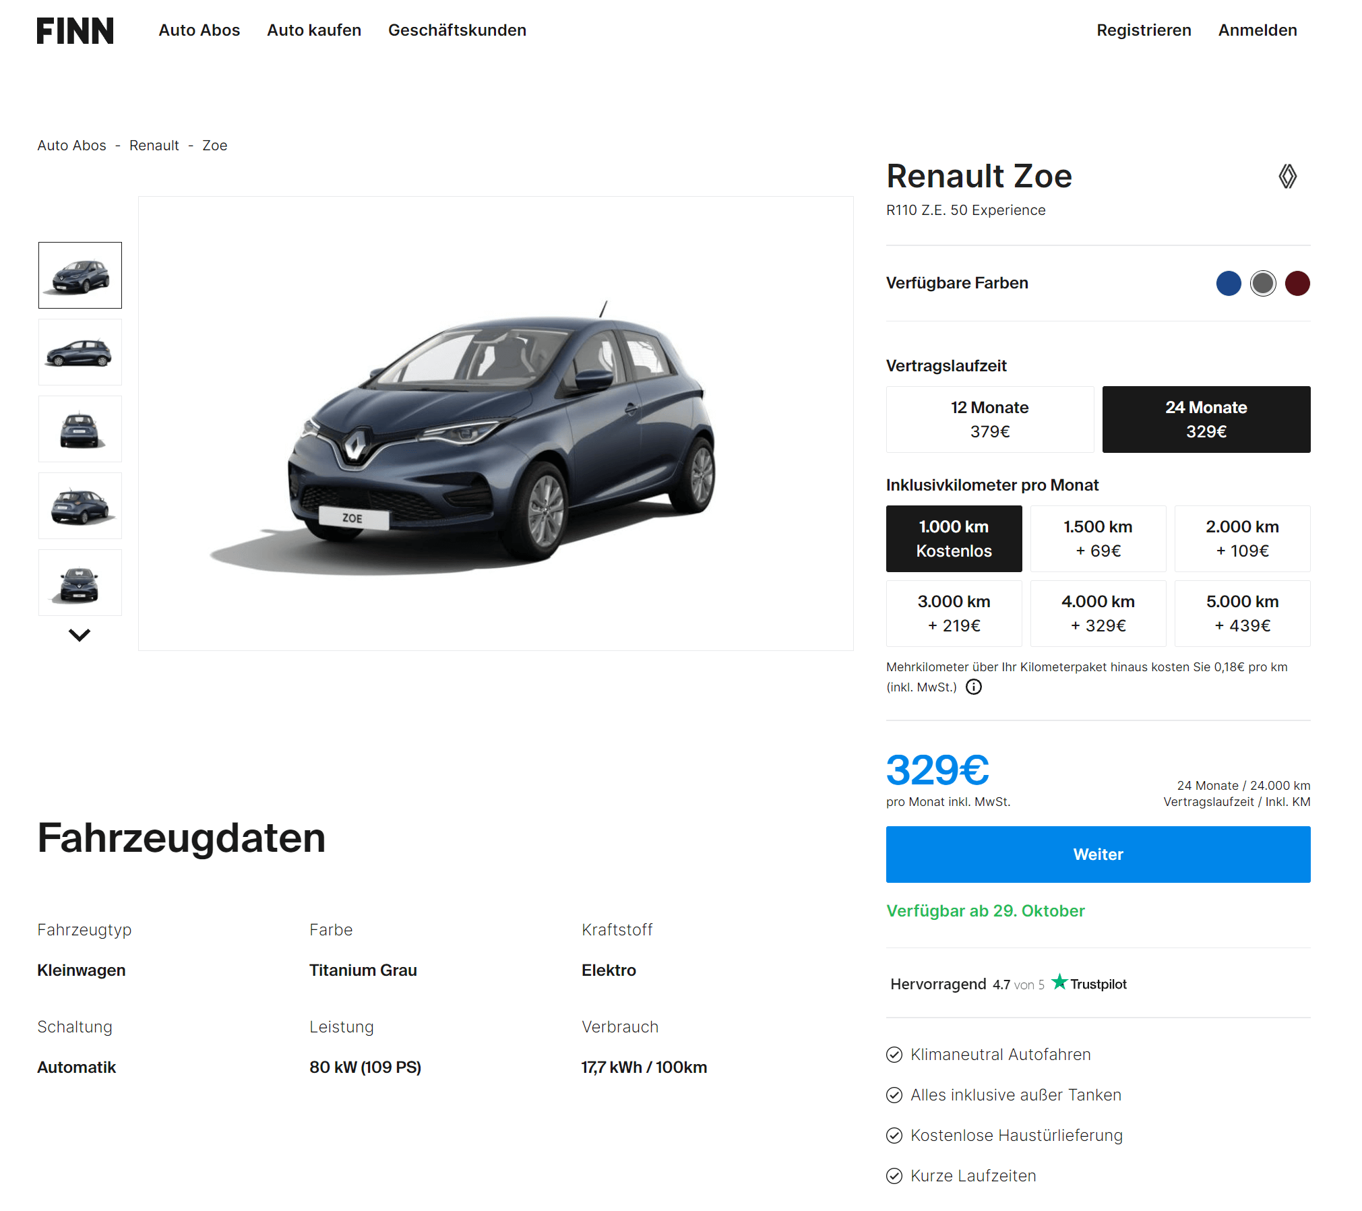Screen dimensions: 1362x1211
Task: Click the main Renault Zoe car image
Action: click(x=495, y=423)
